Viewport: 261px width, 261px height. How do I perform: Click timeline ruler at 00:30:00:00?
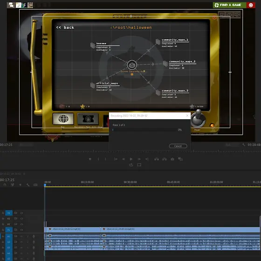(130, 182)
